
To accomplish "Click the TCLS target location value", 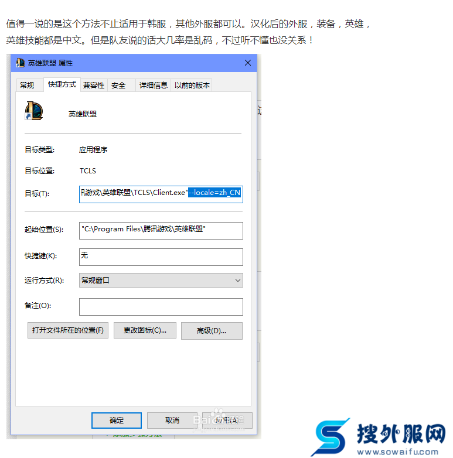I will coord(88,171).
